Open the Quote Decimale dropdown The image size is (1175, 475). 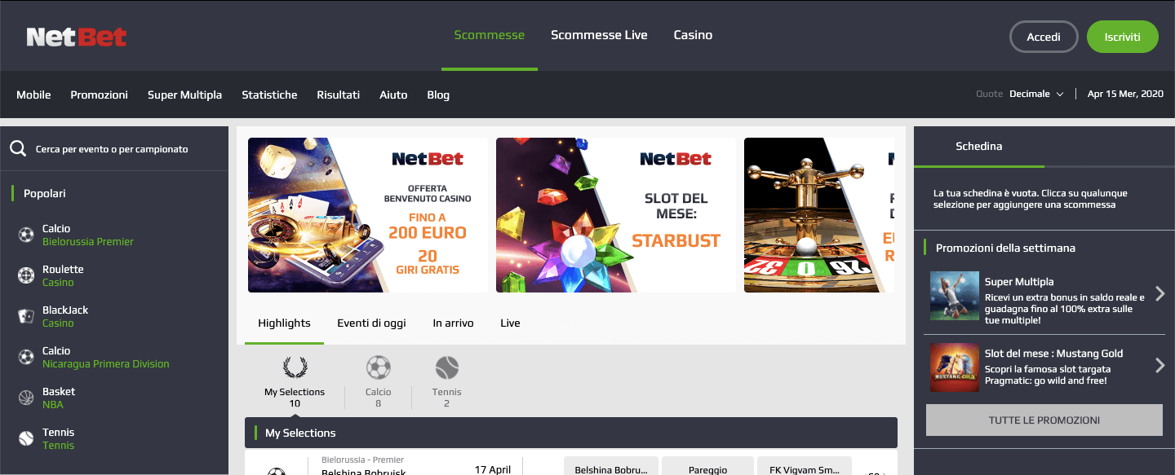point(1036,95)
